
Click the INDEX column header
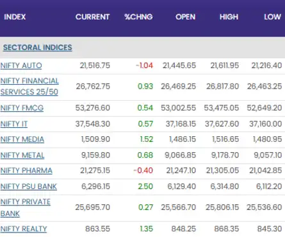15,17
